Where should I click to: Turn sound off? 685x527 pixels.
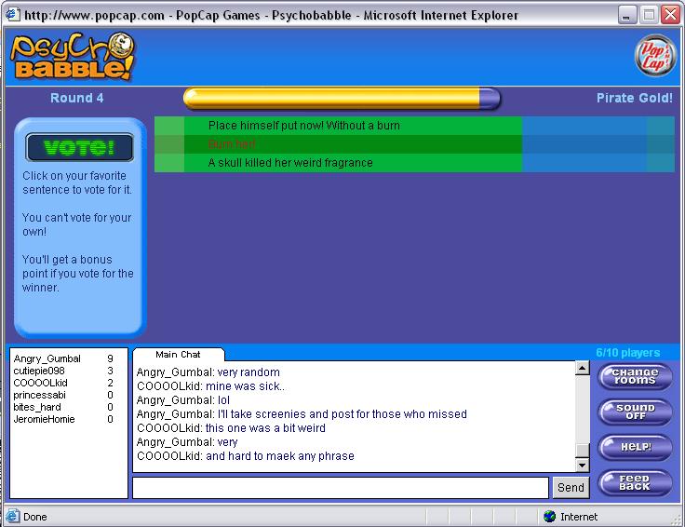click(635, 412)
